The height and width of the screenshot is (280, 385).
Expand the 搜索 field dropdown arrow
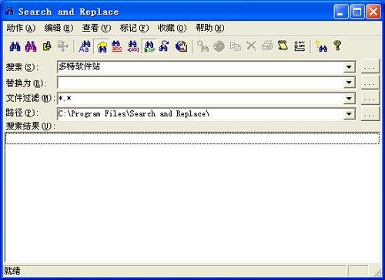tap(349, 67)
